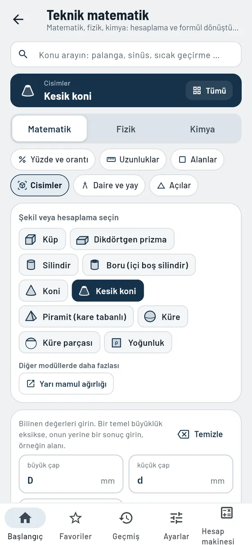Image resolution: width=252 pixels, height=545 pixels.
Task: Select the Daire ve yay category
Action: 109,185
